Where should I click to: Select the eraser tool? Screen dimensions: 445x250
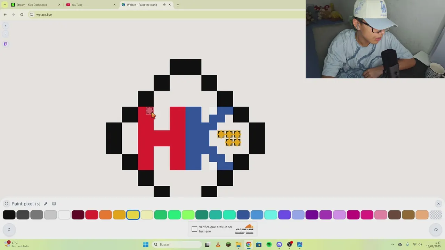436,230
